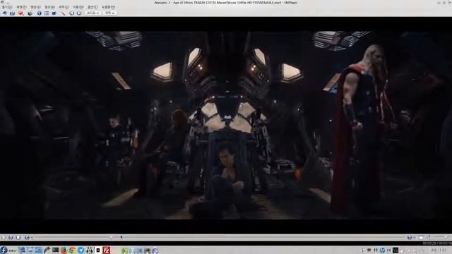The image size is (452, 254).
Task: Click the HP icon in system tray
Action: point(382,250)
